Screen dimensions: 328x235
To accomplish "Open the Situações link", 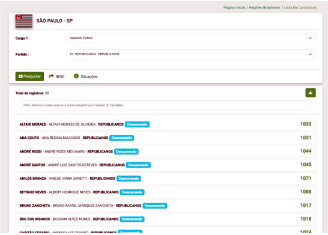I will (89, 76).
